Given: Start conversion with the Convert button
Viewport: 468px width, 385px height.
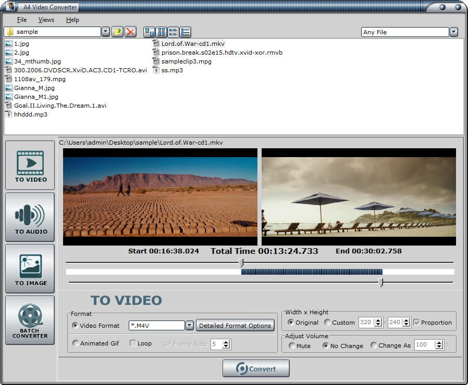Looking at the screenshot, I should click(256, 368).
